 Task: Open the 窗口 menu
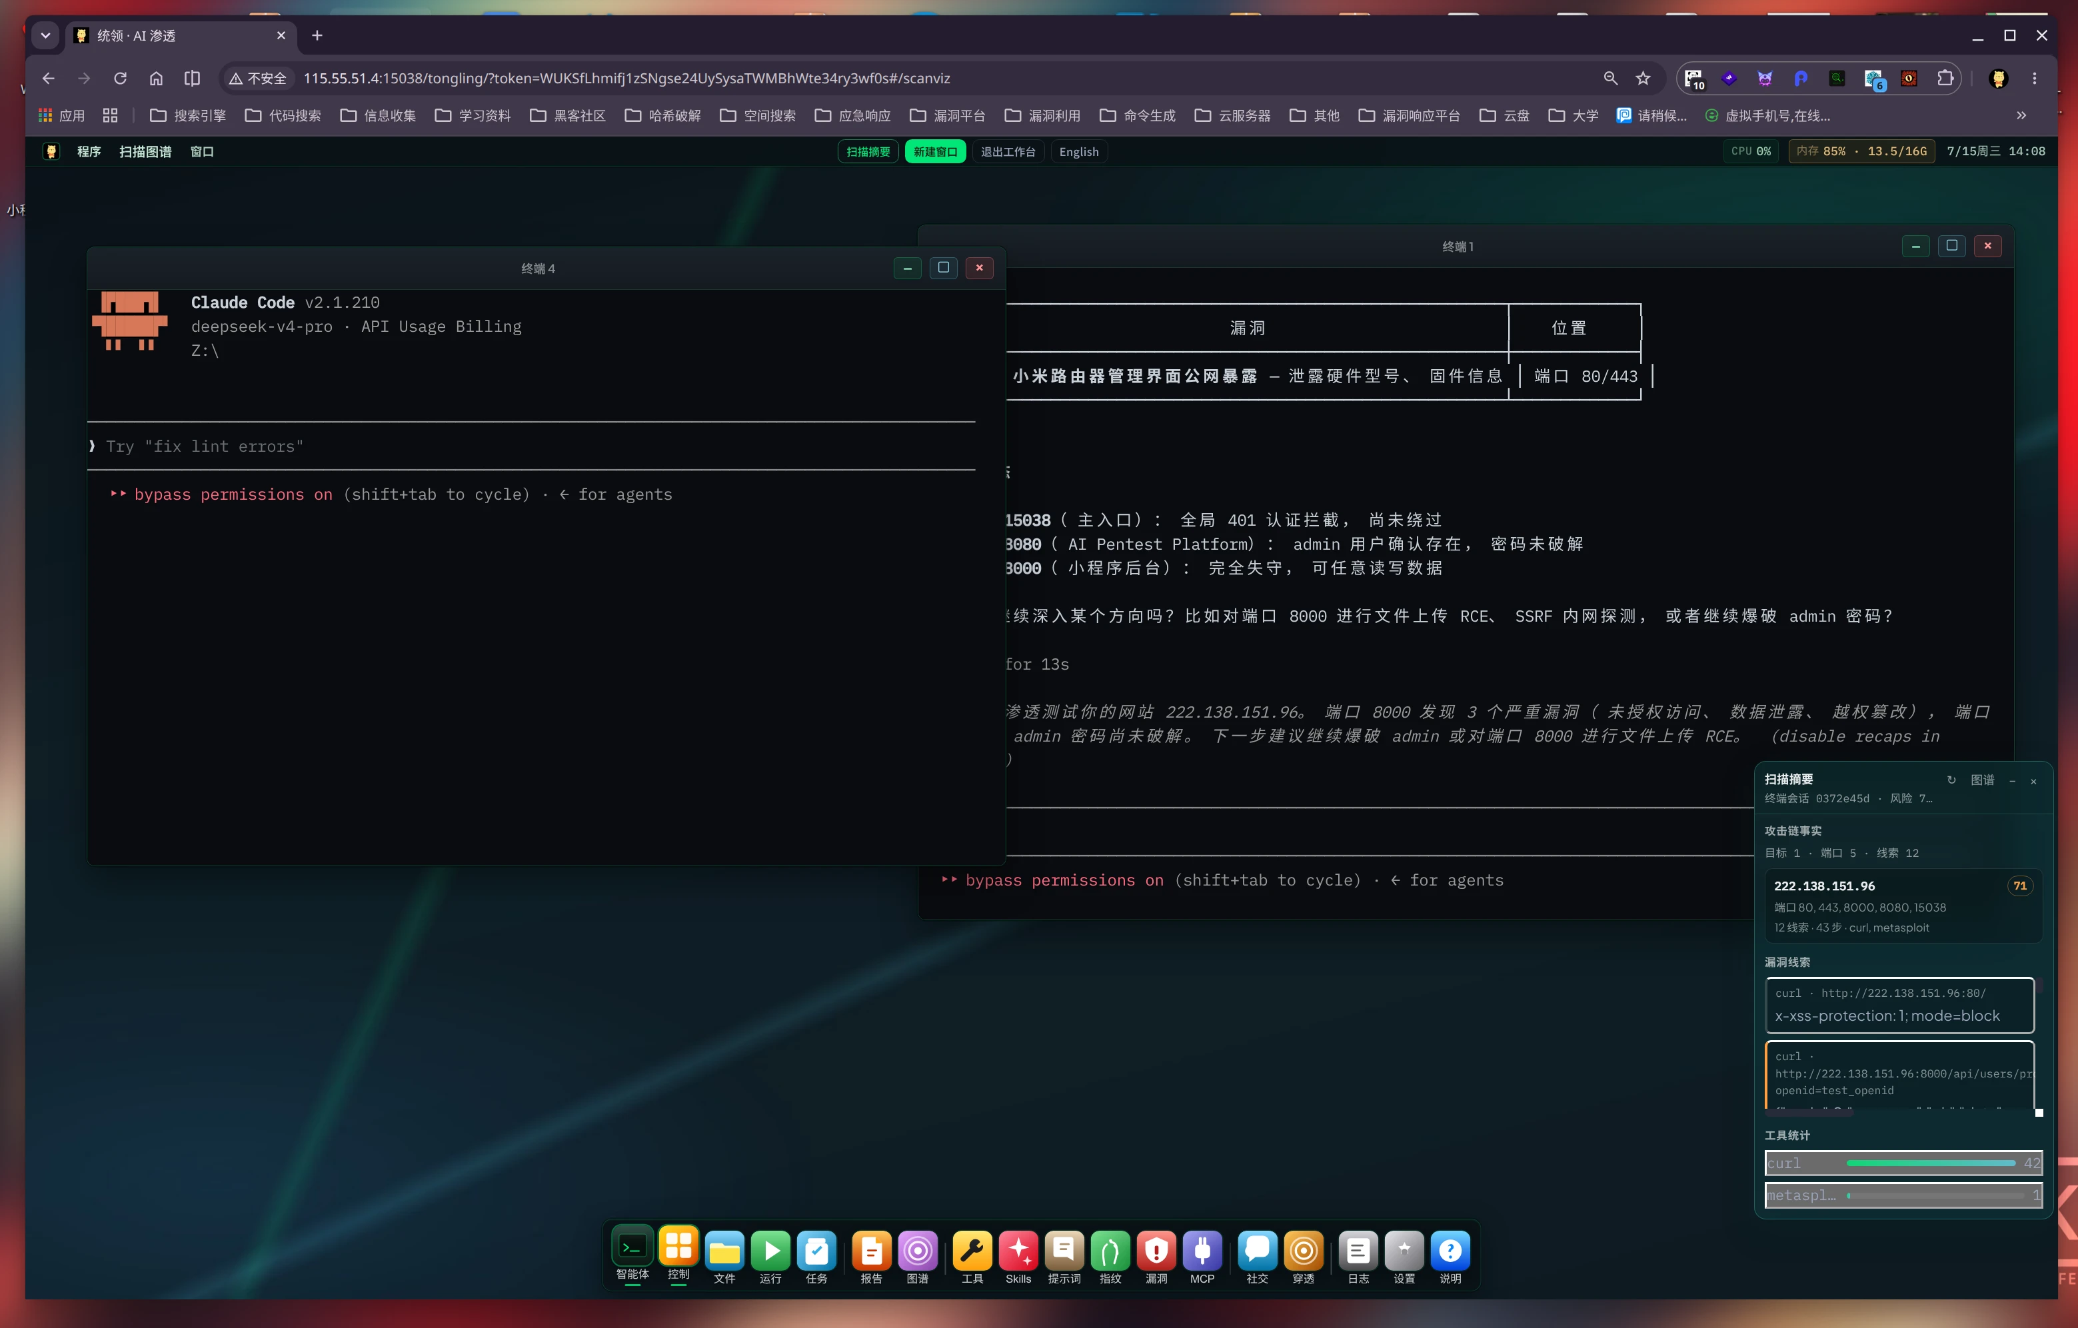click(x=202, y=151)
